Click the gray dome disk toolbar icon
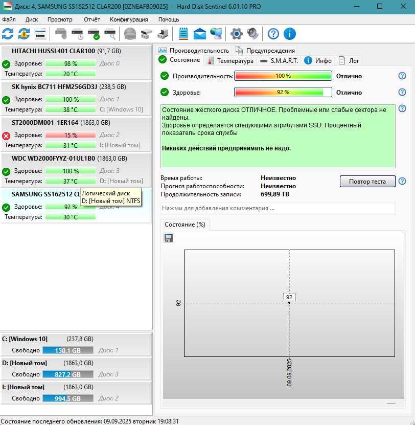 pyautogui.click(x=130, y=34)
